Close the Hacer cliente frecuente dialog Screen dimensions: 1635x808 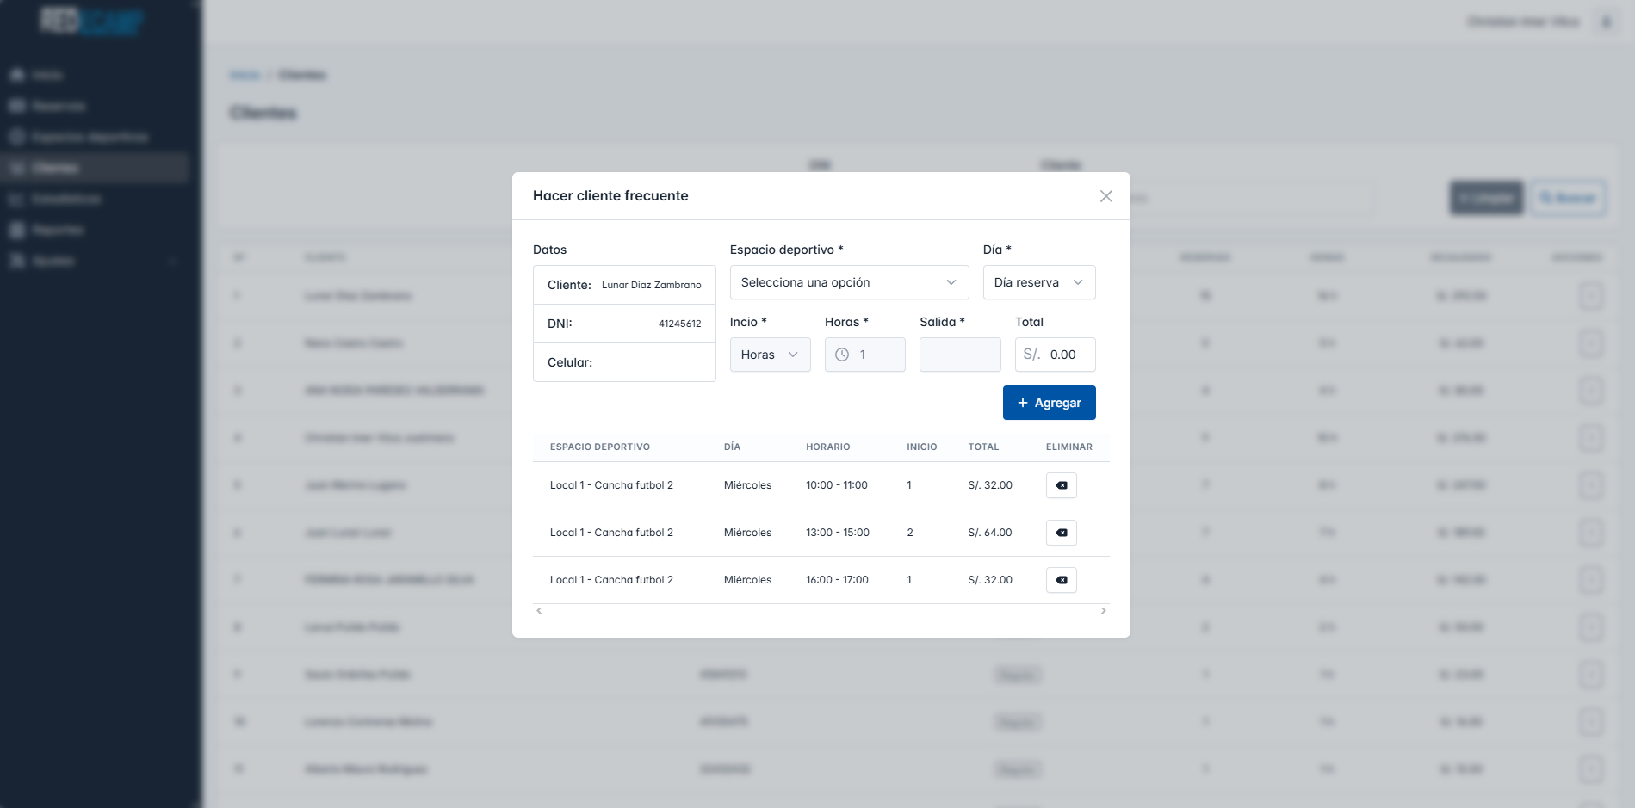(x=1105, y=196)
